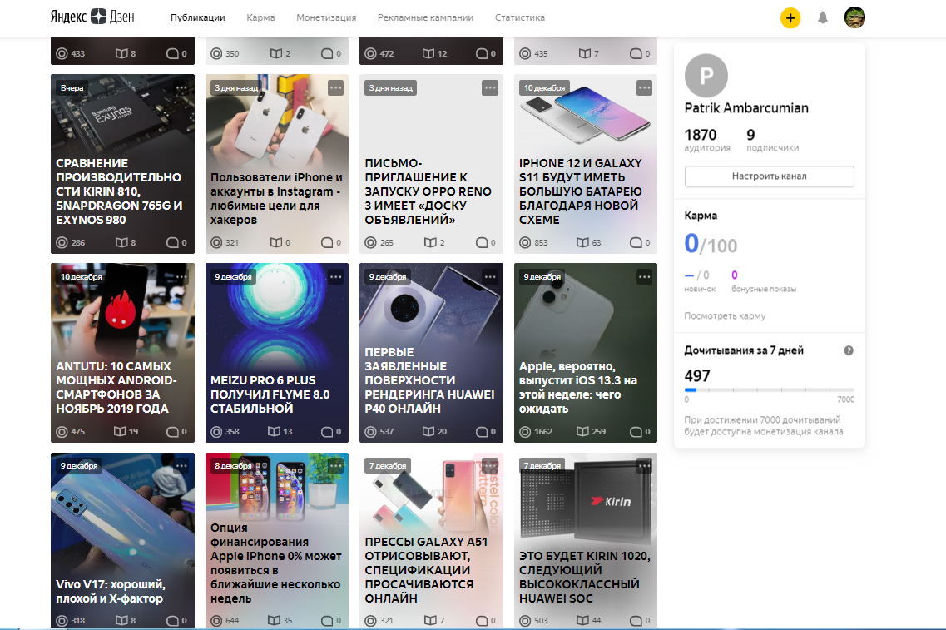Follow the Посмотреть карму link
The width and height of the screenshot is (946, 630).
point(725,316)
